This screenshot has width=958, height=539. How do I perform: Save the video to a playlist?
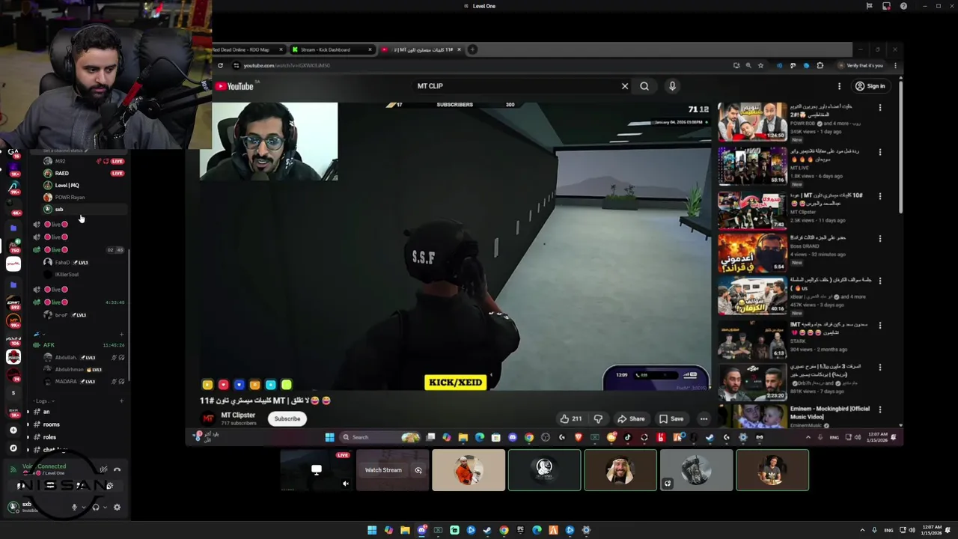tap(671, 418)
